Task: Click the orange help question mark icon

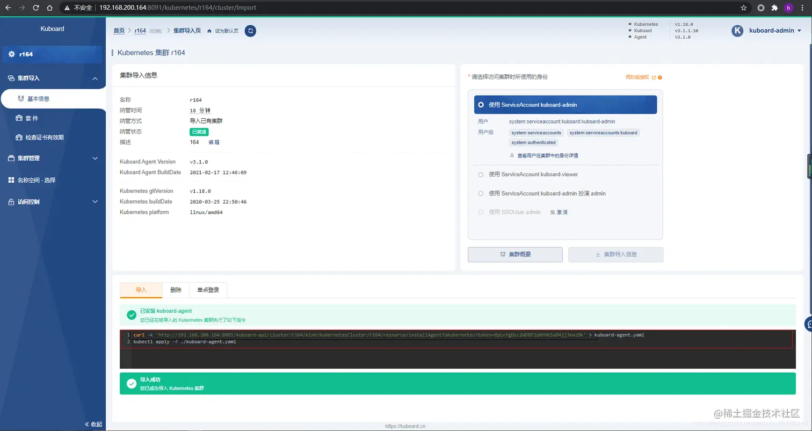Action: (659, 77)
